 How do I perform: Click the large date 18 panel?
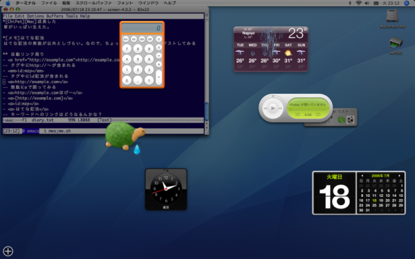[x=334, y=193]
